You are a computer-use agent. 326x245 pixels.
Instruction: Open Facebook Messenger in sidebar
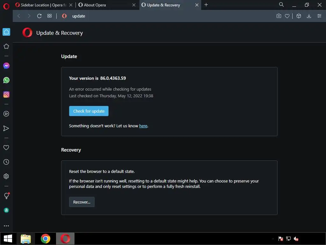(x=6, y=66)
